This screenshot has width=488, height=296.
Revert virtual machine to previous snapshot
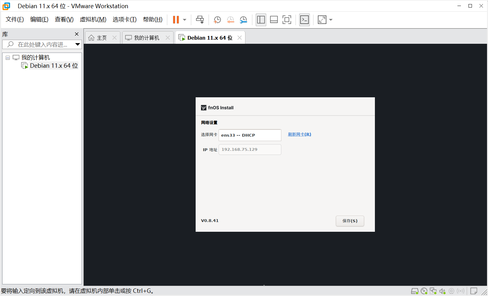[x=231, y=20]
